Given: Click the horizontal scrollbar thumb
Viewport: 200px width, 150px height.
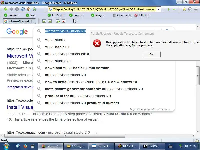Looking at the screenshot, I should (x=65, y=136).
